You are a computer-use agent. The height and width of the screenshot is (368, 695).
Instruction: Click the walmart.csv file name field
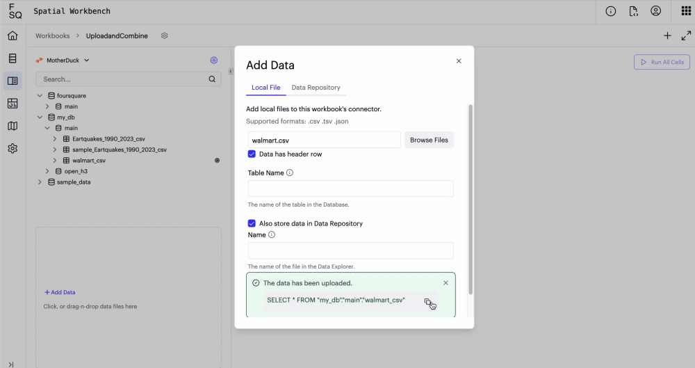tap(324, 141)
